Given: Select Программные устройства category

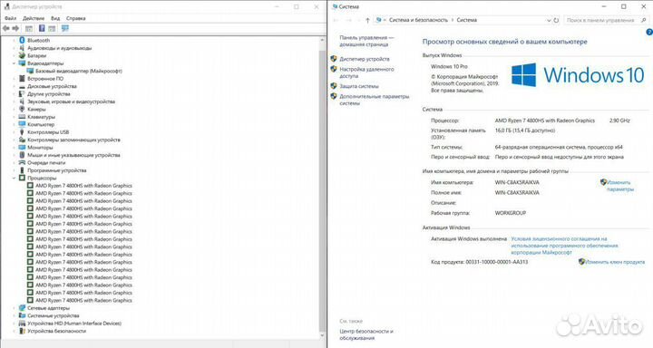Looking at the screenshot, I should pyautogui.click(x=56, y=170).
